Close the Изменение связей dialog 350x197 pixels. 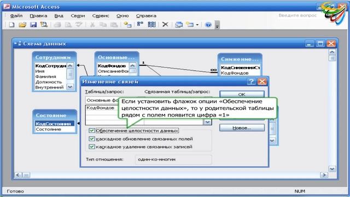click(x=262, y=82)
